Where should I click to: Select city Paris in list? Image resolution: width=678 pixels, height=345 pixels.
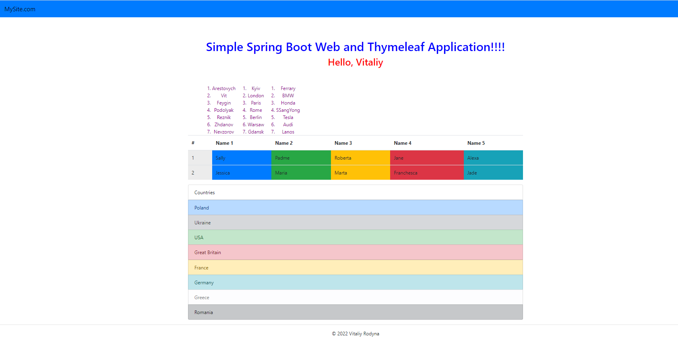[256, 103]
